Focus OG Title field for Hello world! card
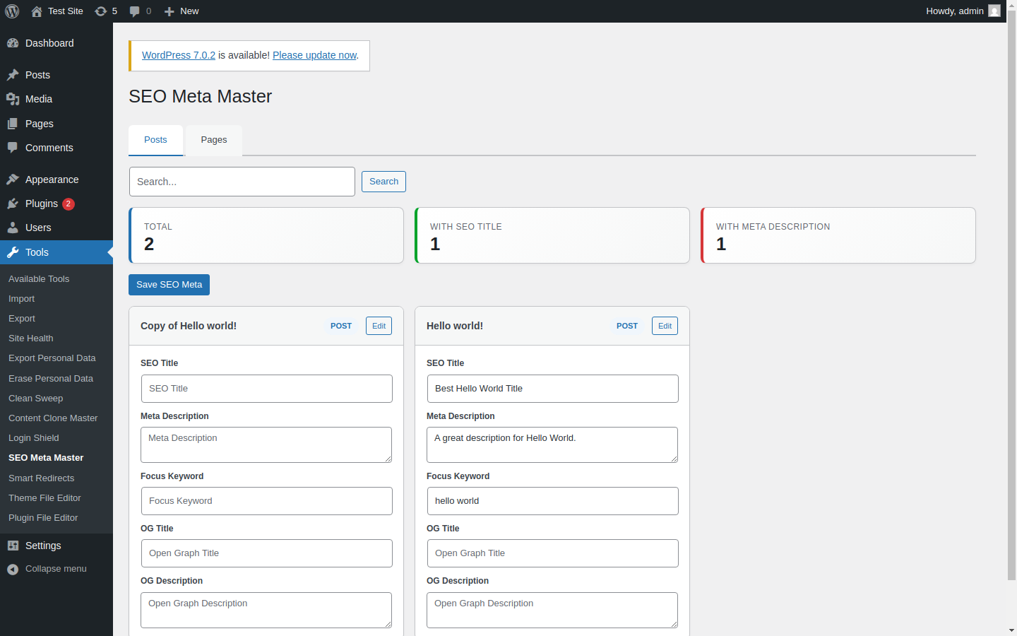The image size is (1017, 636). [553, 553]
